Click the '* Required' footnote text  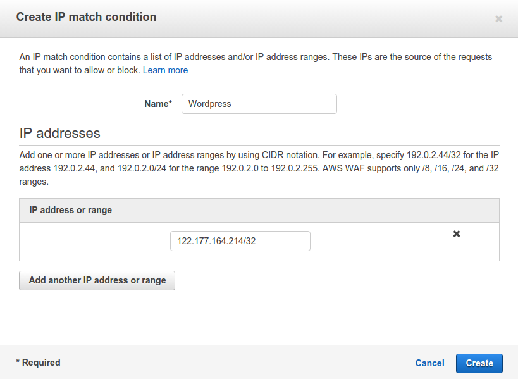pos(39,363)
